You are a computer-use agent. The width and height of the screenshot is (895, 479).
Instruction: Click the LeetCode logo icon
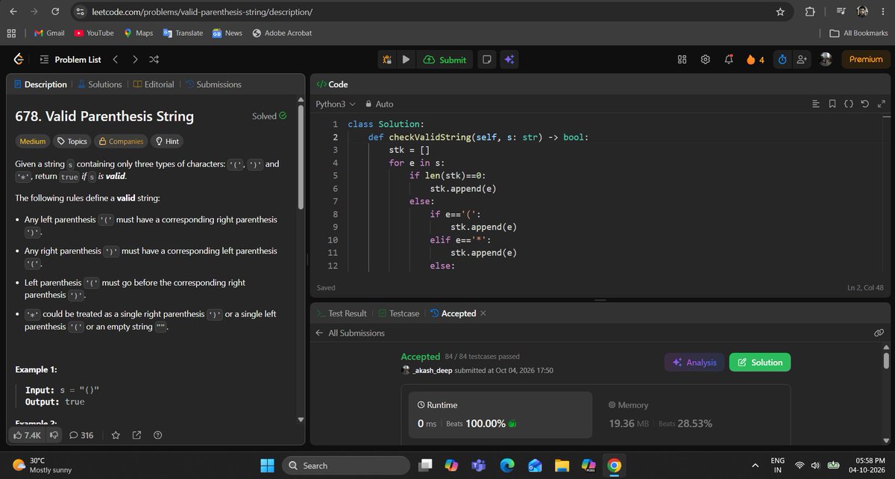19,60
